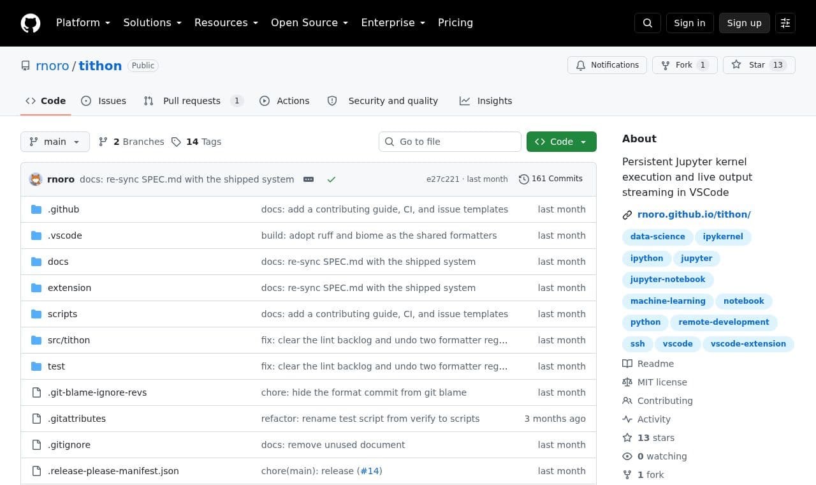Click the Activity pulse icon

(x=627, y=419)
